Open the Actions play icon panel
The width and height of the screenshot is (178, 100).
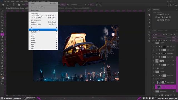[x=149, y=38]
